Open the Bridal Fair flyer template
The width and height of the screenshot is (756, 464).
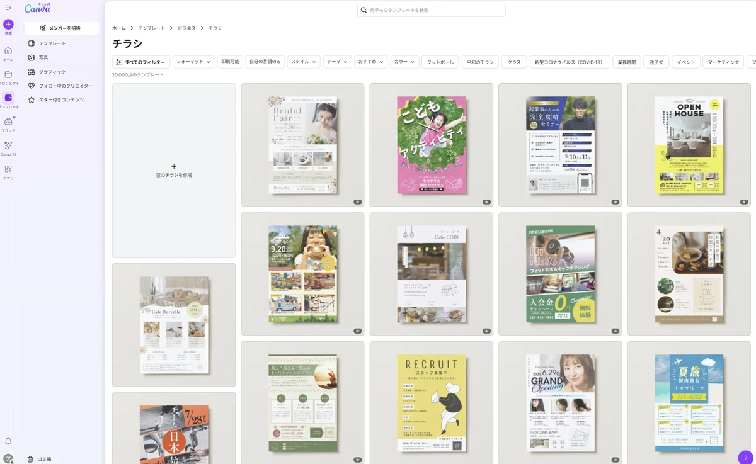click(302, 145)
